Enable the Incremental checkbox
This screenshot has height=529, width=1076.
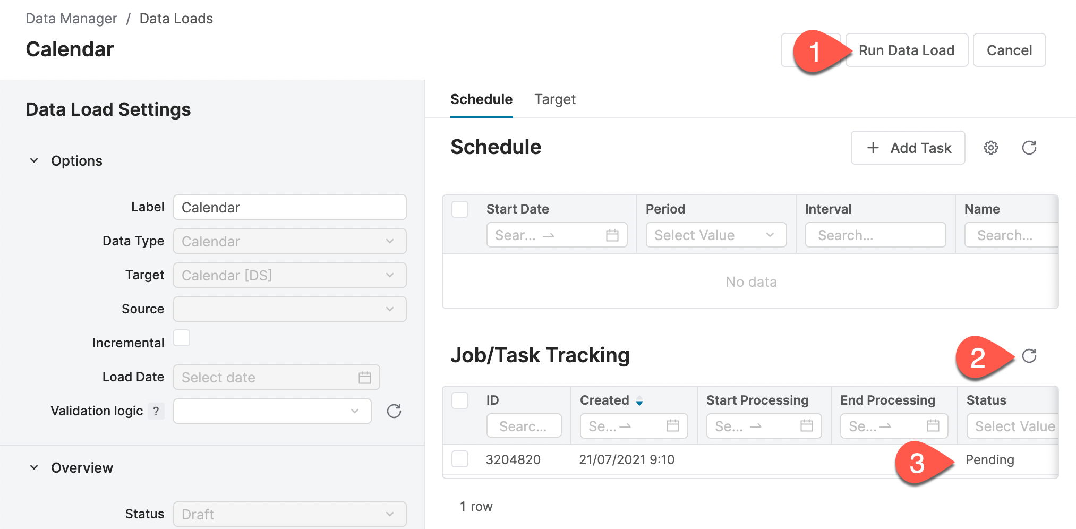pos(182,338)
